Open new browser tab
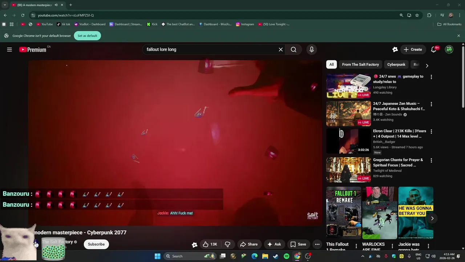 pos(70,5)
